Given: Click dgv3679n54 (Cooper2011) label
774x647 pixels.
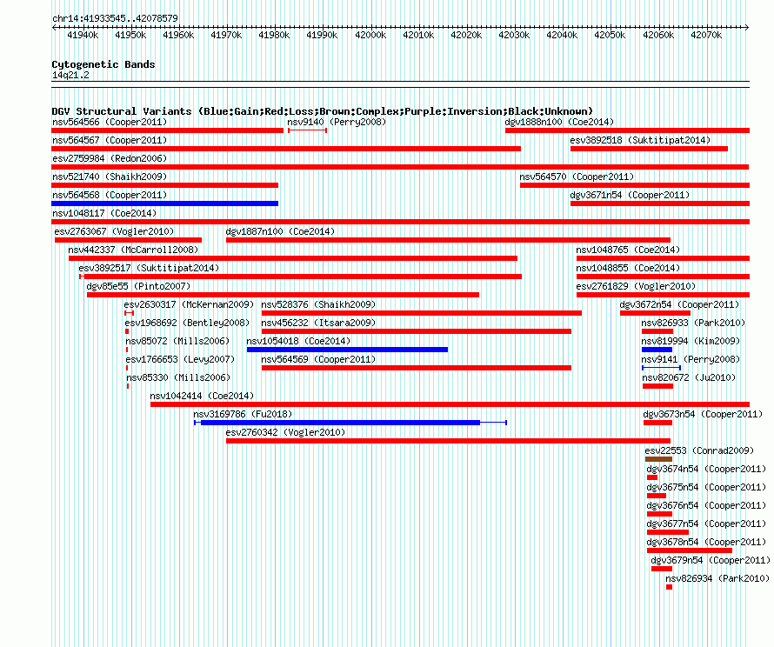Looking at the screenshot, I should 711,560.
